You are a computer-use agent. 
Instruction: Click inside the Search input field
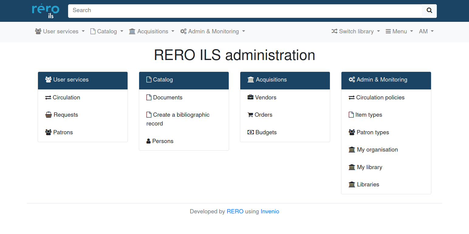coord(213,10)
